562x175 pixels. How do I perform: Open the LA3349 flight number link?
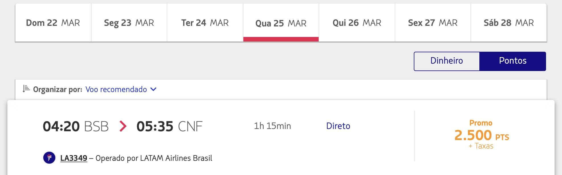(x=74, y=158)
